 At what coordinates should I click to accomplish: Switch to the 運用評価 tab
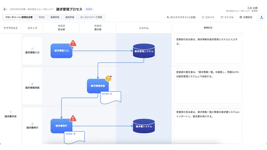click(x=70, y=17)
